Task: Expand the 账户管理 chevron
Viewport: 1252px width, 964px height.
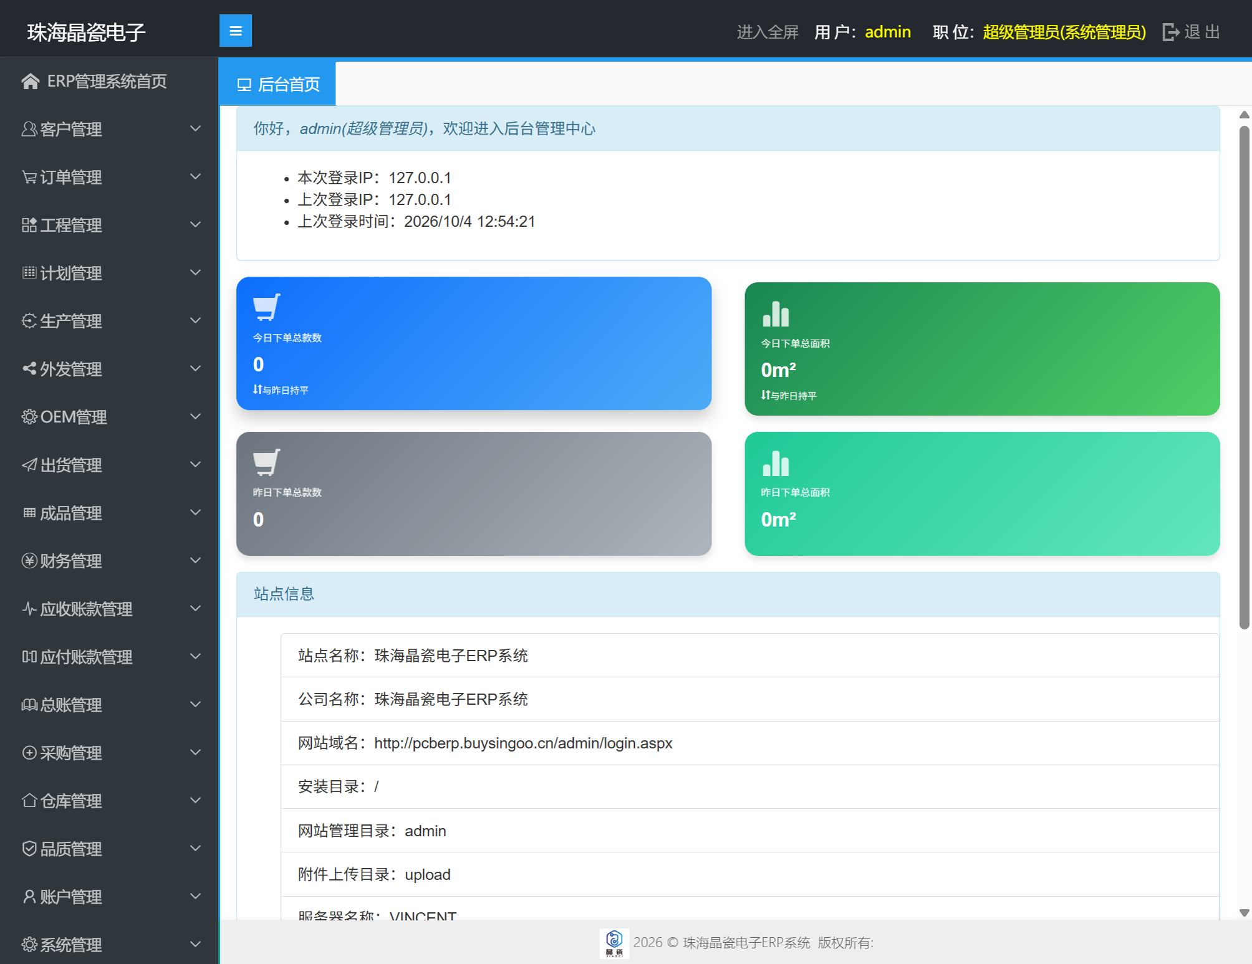Action: pyautogui.click(x=196, y=896)
